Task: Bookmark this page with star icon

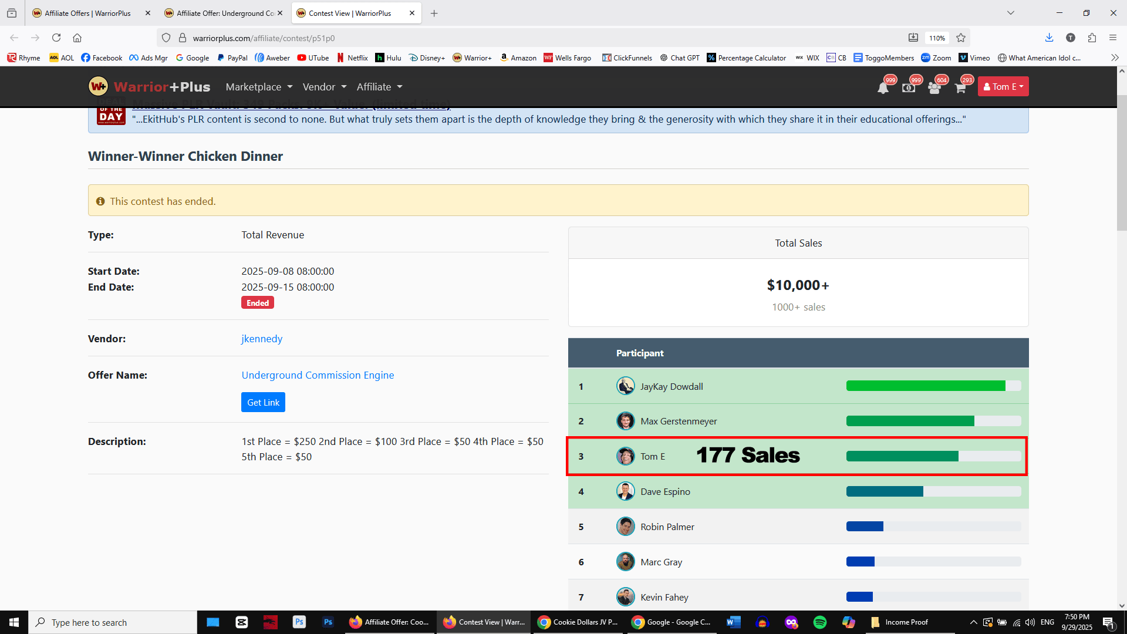Action: [961, 38]
